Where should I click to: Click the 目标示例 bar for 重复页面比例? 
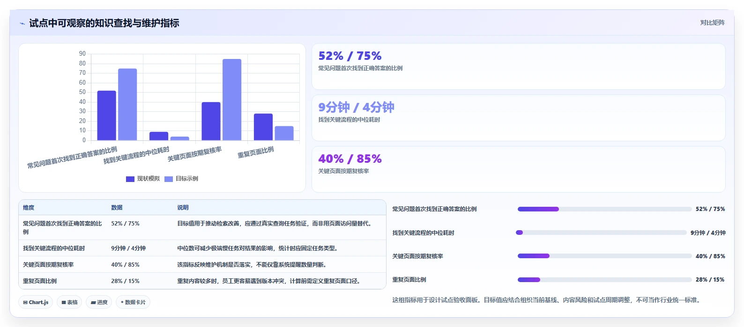coord(284,133)
